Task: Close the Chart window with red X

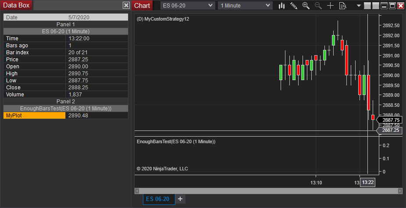Action: [x=401, y=5]
